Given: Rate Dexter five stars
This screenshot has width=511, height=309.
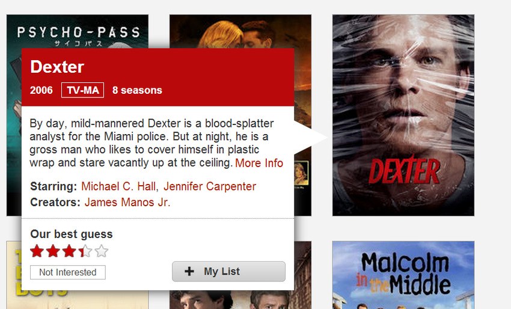Looking at the screenshot, I should pos(102,251).
